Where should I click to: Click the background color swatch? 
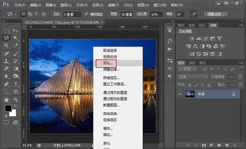tap(13, 113)
